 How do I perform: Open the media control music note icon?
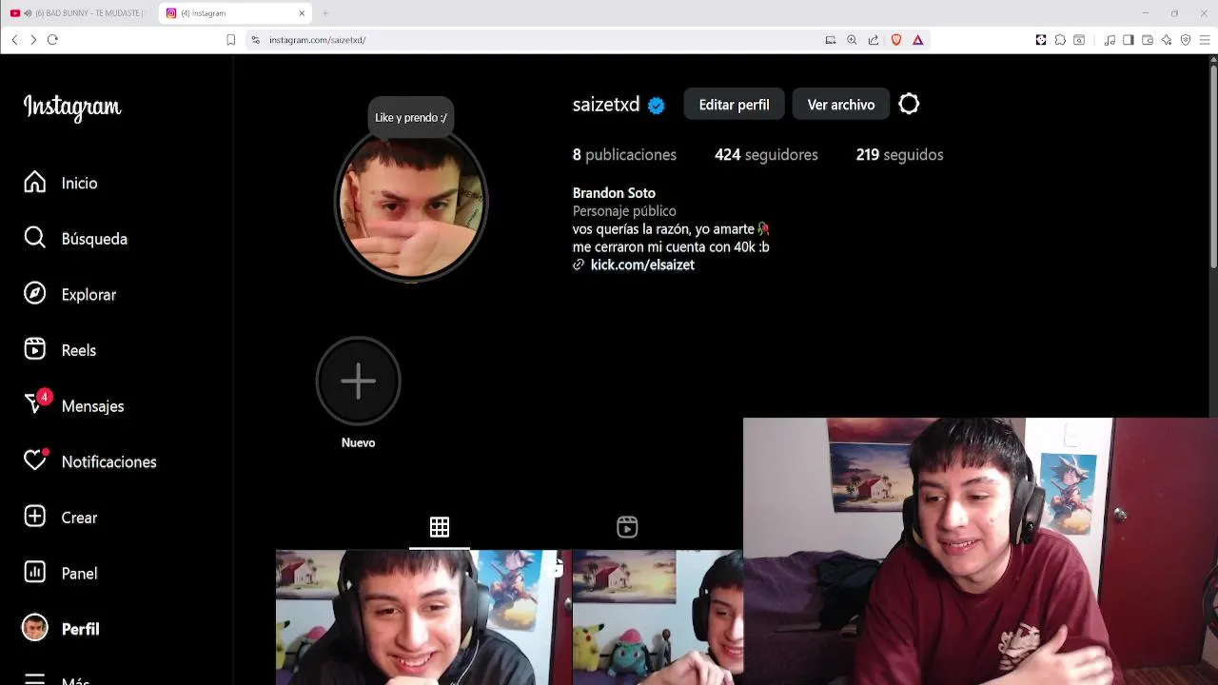[x=1110, y=40]
